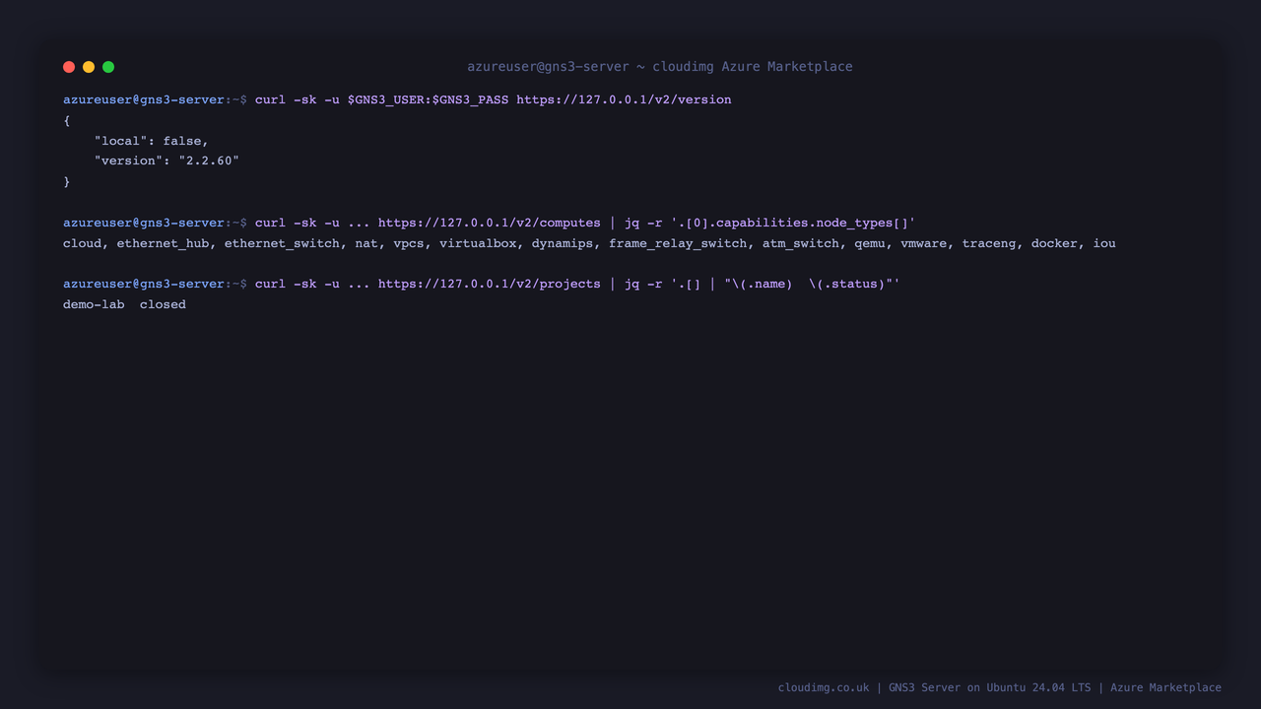The width and height of the screenshot is (1261, 709).
Task: Click the footer 'cloudimg.co.uk' text
Action: click(824, 687)
